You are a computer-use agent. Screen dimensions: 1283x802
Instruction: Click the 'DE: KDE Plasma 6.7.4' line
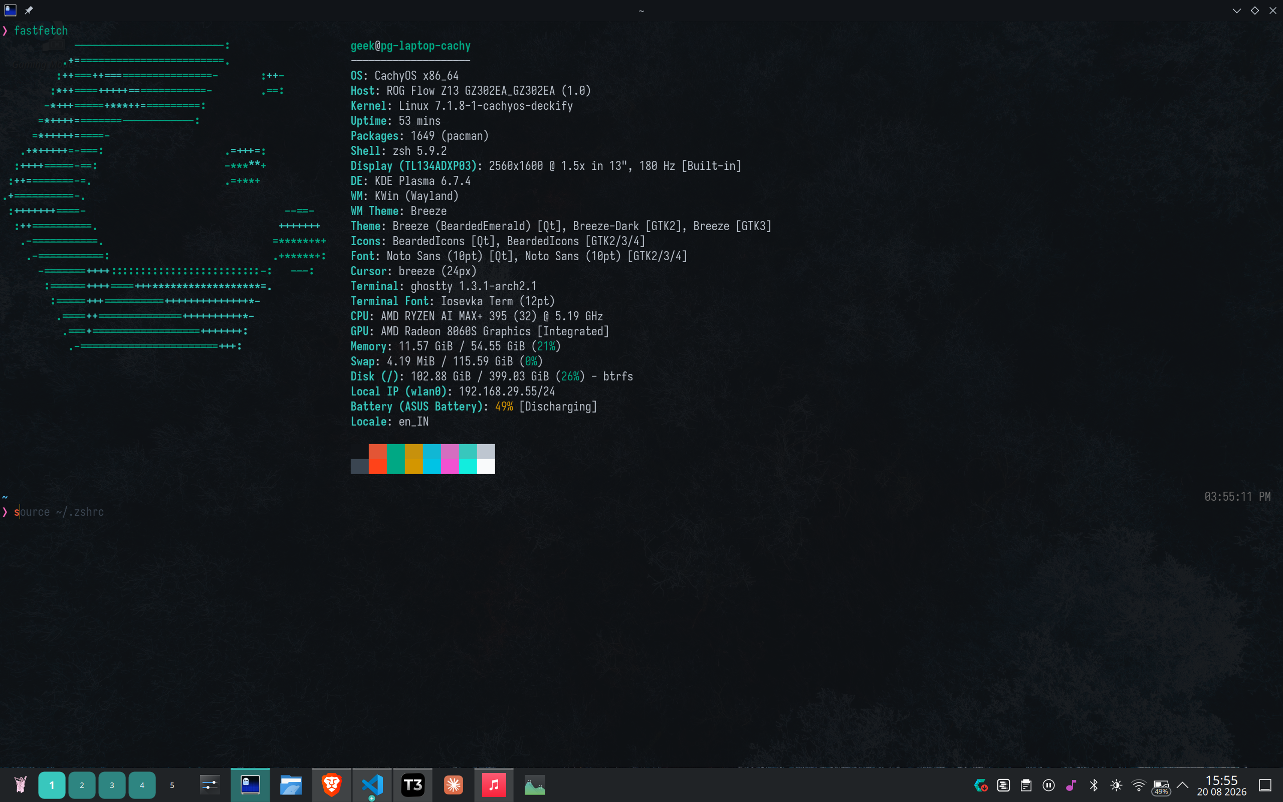[x=410, y=181]
